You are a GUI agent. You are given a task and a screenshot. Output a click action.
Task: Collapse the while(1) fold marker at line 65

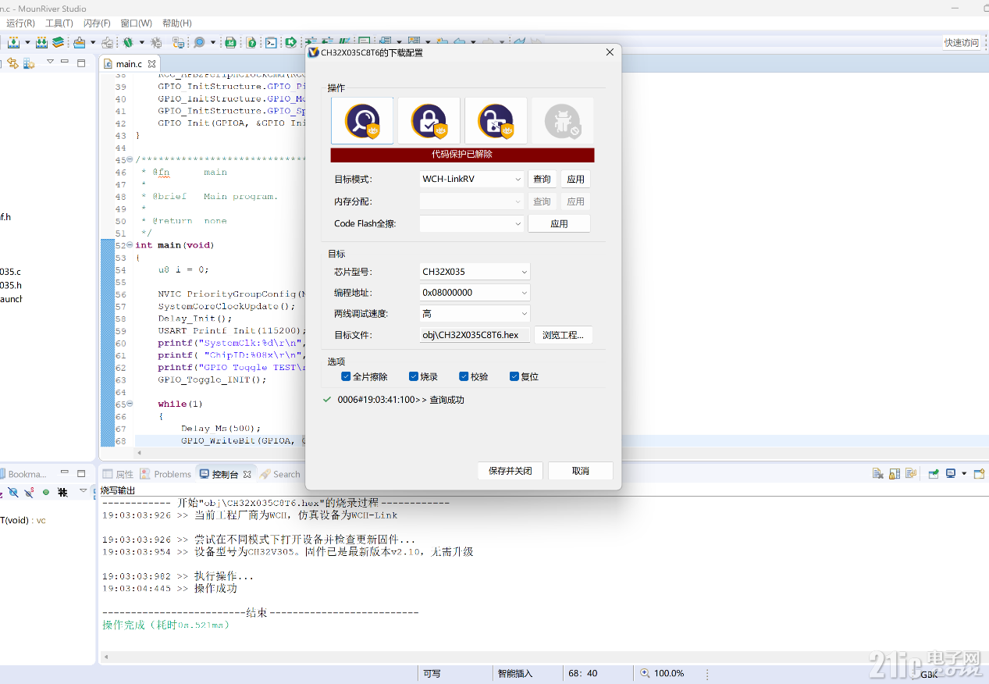130,404
